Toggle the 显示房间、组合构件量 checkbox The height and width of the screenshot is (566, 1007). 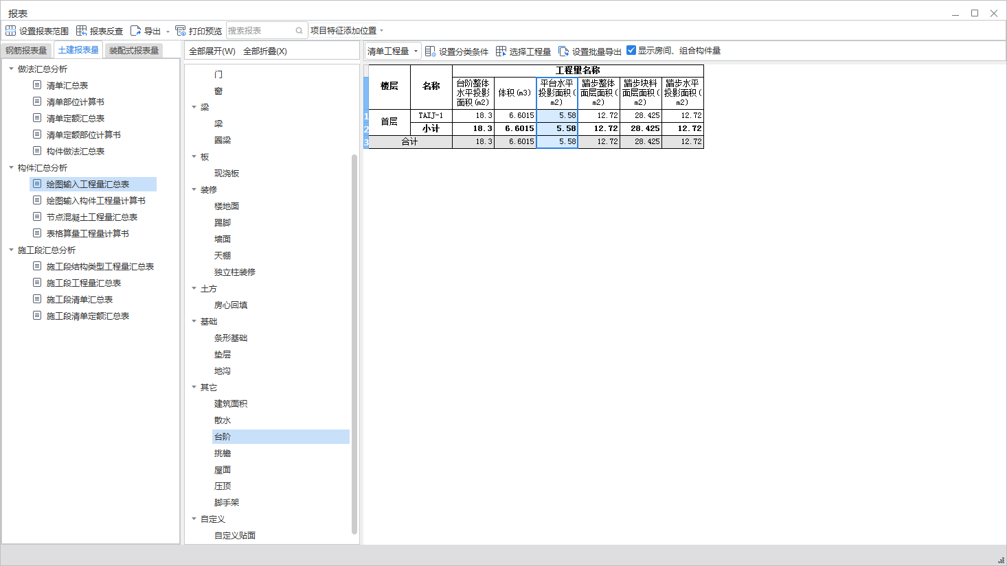click(x=631, y=50)
